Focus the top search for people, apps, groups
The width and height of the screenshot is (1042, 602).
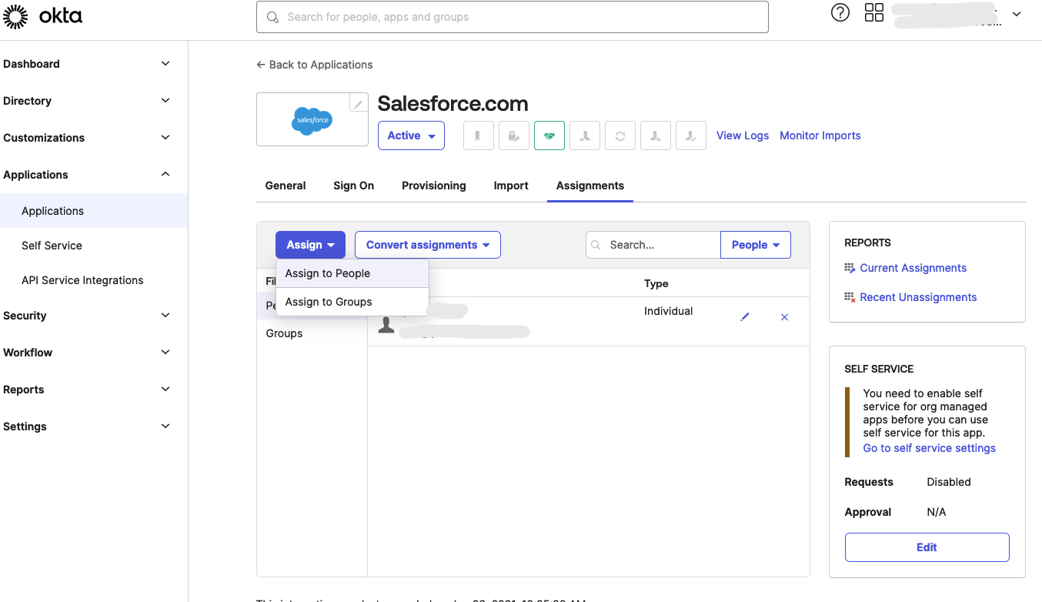pyautogui.click(x=513, y=17)
